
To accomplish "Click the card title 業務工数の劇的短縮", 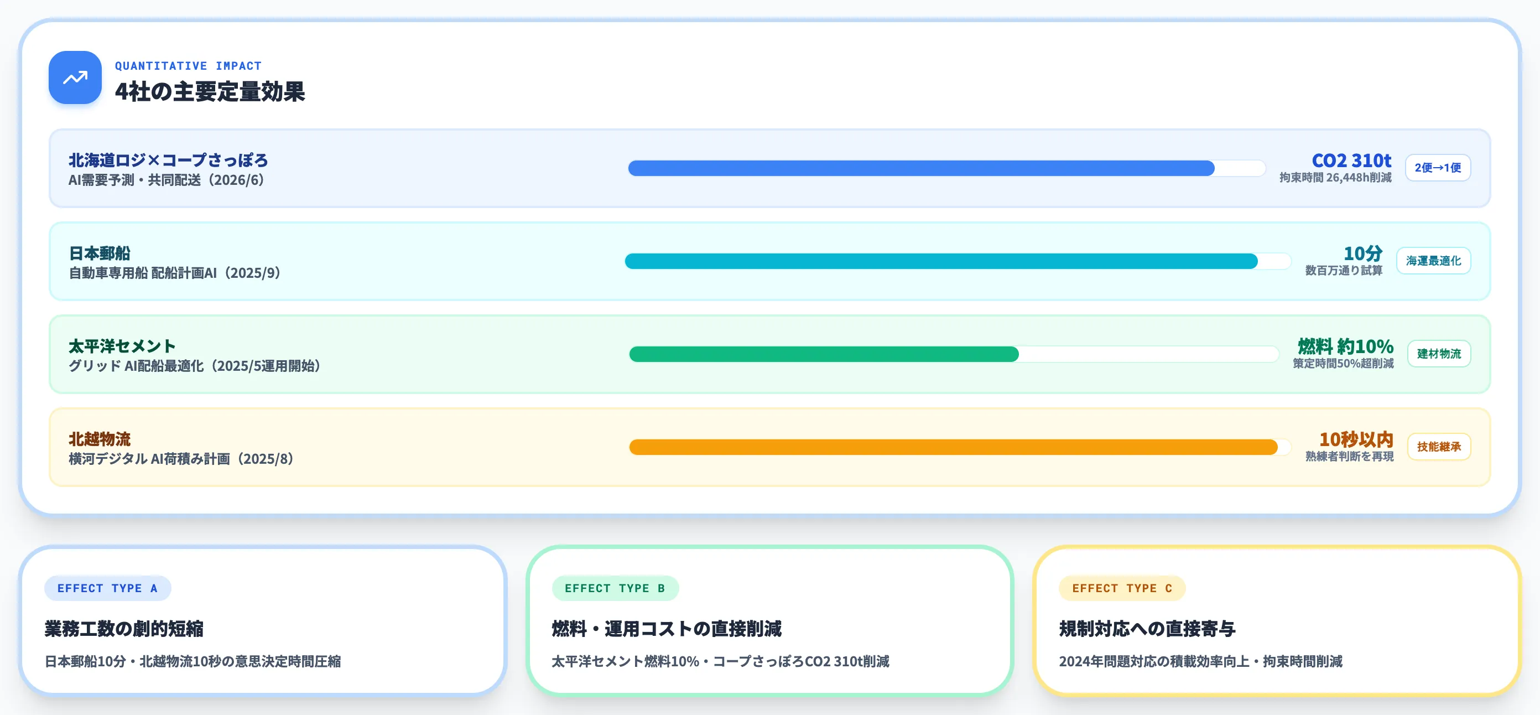I will [x=124, y=629].
